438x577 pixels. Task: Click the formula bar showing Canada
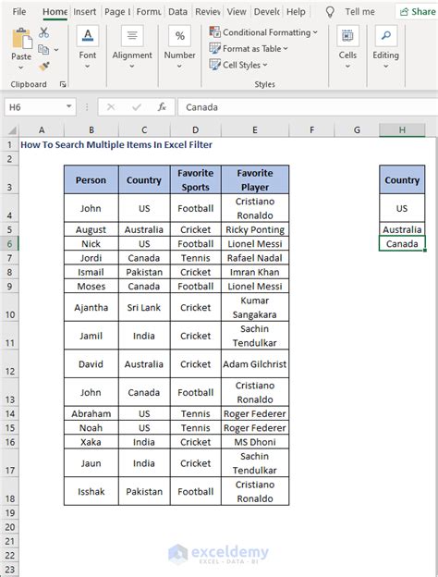308,107
